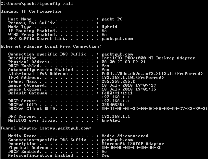This screenshot has height=159, width=208.
Task: Click the default gateway fe80::1:1%11
Action: (117, 93)
